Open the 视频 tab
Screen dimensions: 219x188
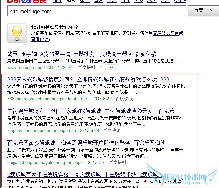click(x=139, y=1)
